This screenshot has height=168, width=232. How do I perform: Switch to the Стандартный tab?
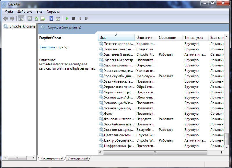point(78,158)
